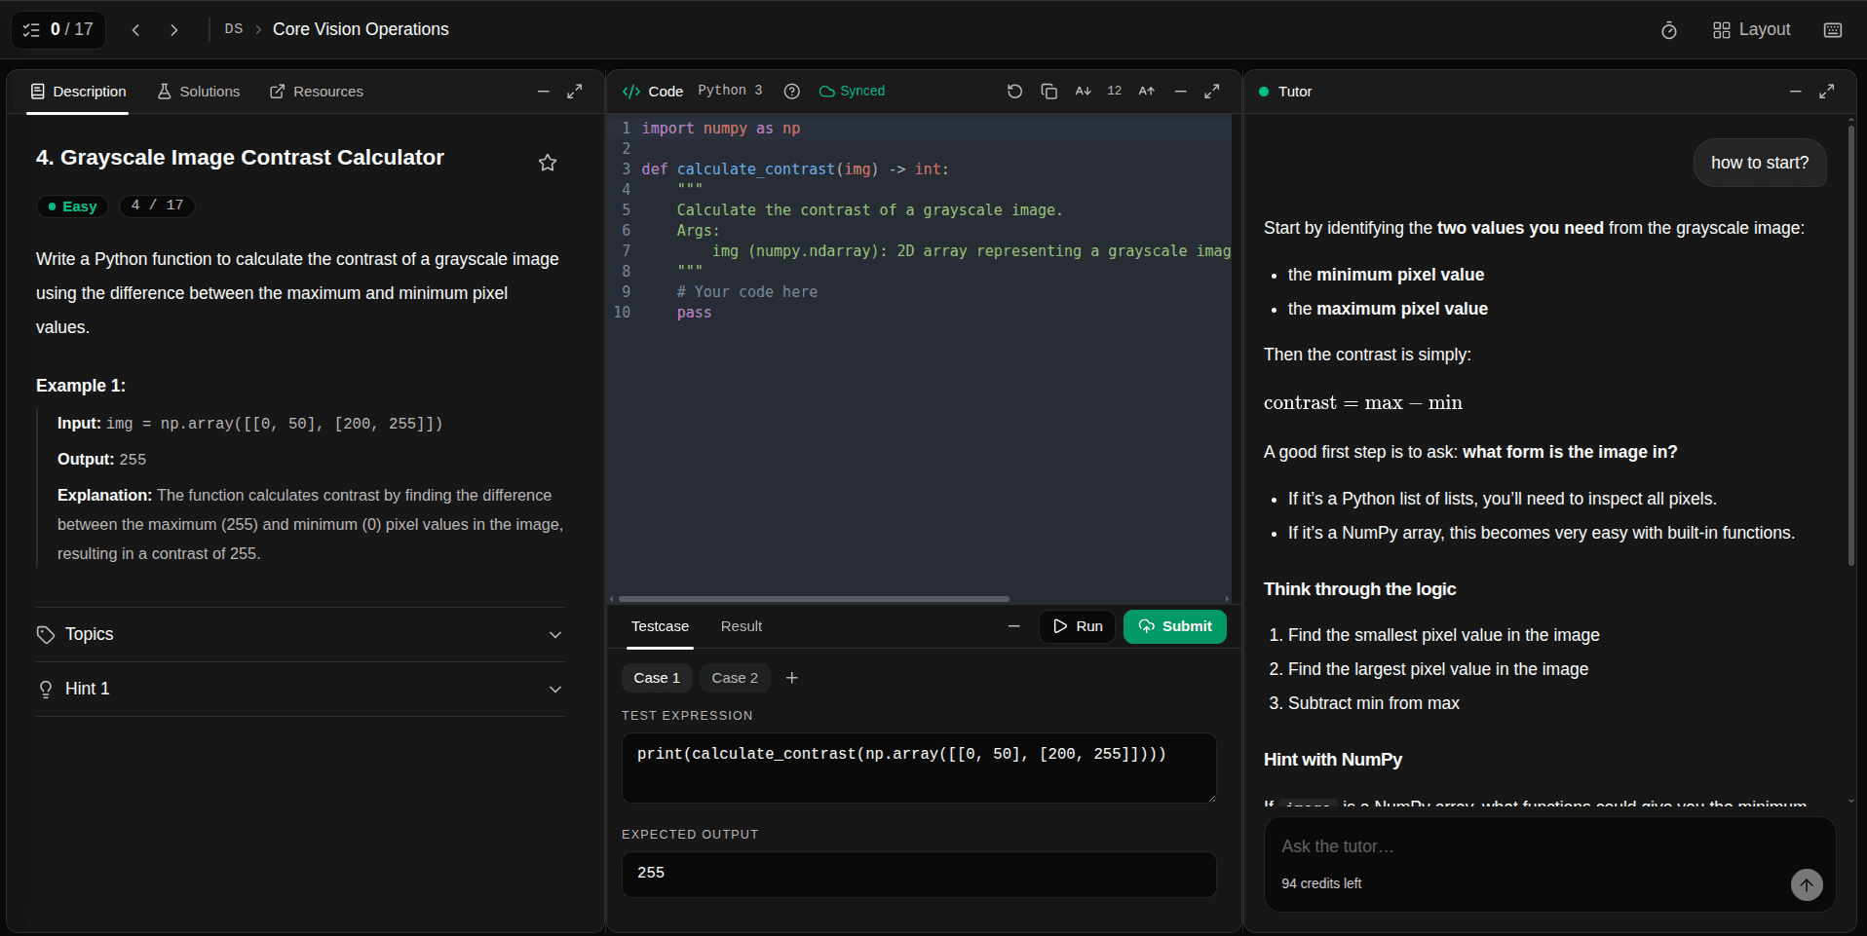This screenshot has height=936, width=1867.
Task: Open the Python 3 language selector
Action: point(730,91)
